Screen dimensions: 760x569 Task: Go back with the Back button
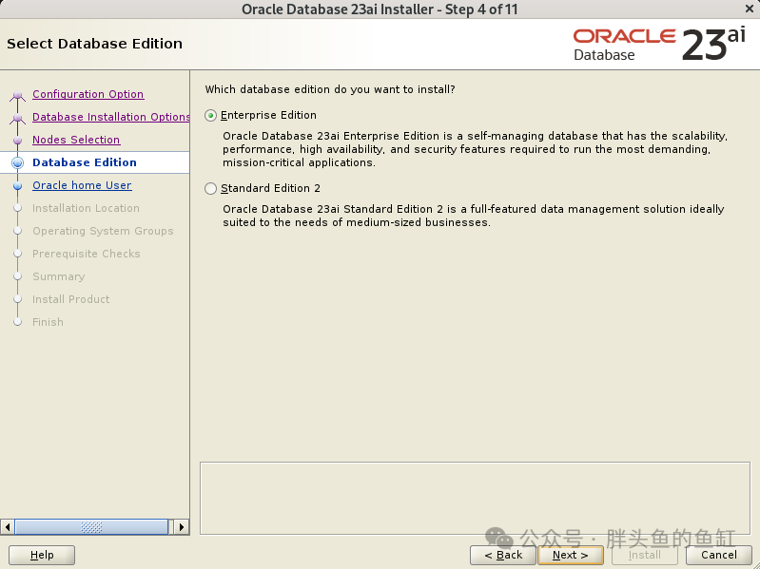503,555
